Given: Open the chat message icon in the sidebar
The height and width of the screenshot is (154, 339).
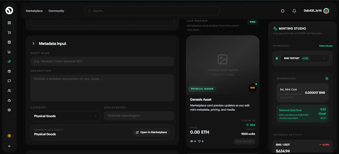Looking at the screenshot, I should (x=9, y=81).
